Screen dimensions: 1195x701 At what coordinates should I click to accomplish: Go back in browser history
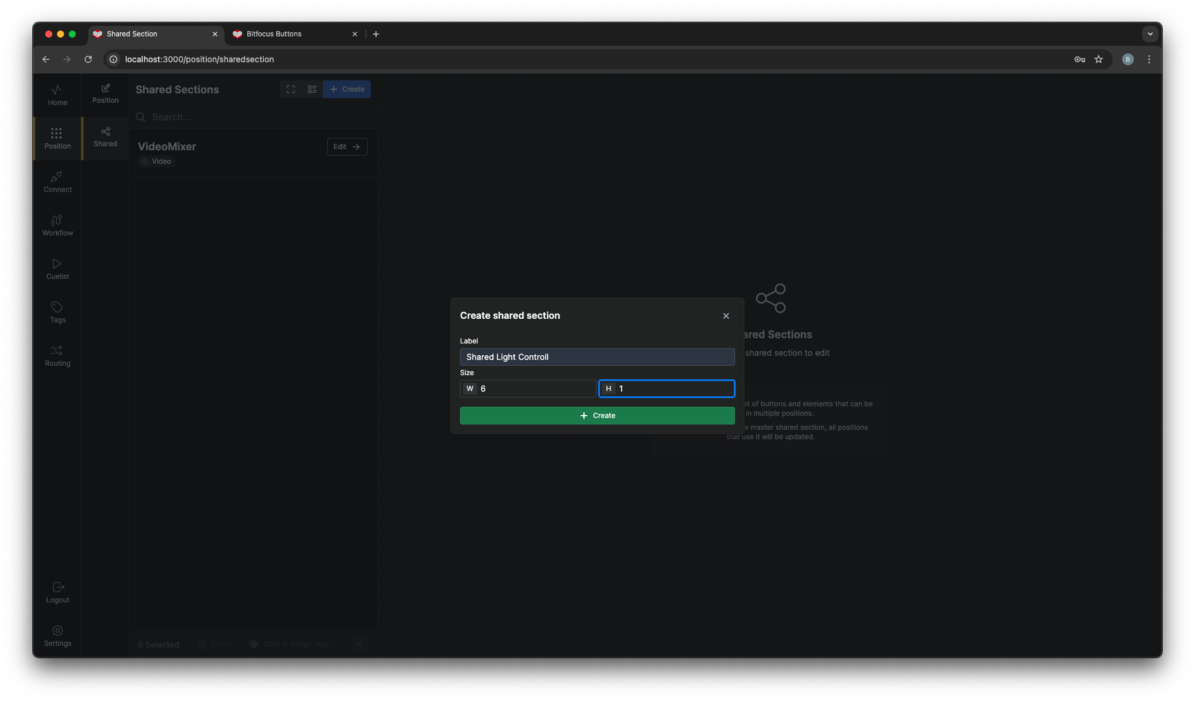point(46,59)
